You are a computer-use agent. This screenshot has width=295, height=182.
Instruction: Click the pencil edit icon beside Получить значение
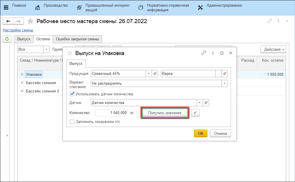pos(195,113)
